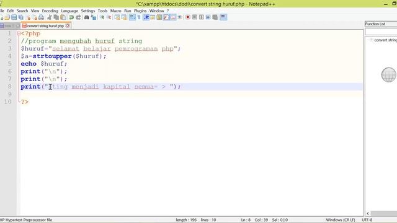Click 'Ln : 8' in the status bar
This screenshot has height=223, width=397.
[x=246, y=220]
